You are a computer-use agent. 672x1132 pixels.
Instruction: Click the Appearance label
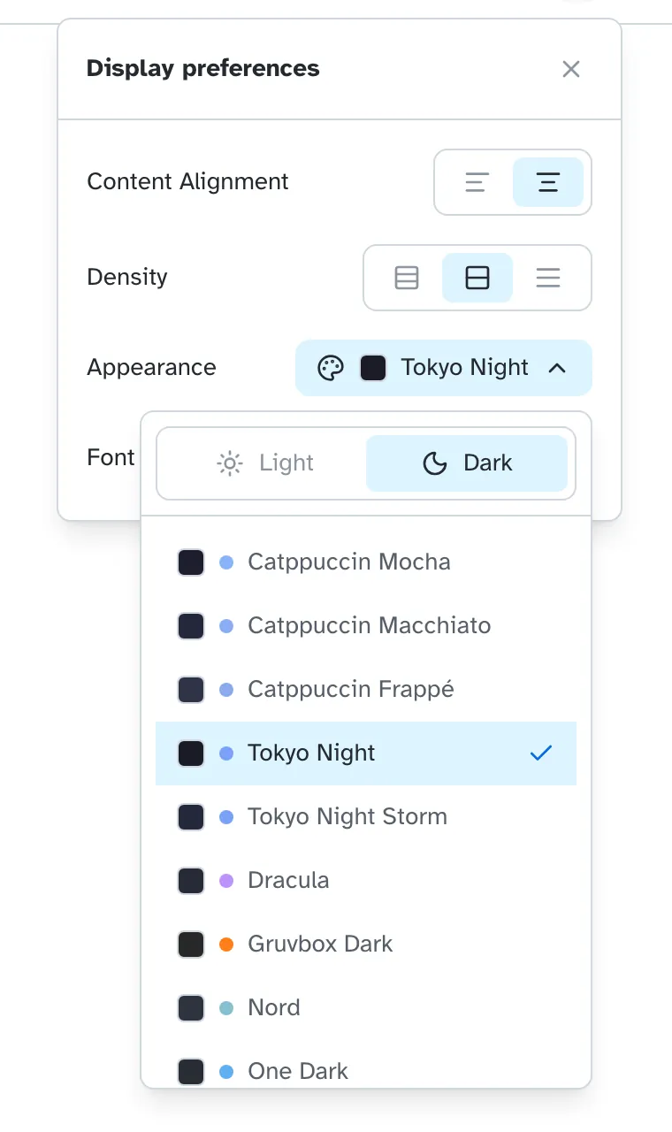[x=151, y=368]
